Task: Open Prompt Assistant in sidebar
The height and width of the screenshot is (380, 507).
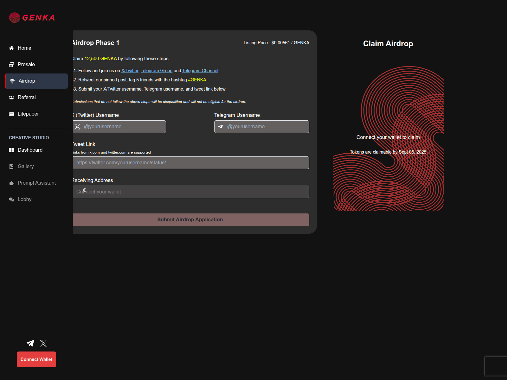Action: 36,183
